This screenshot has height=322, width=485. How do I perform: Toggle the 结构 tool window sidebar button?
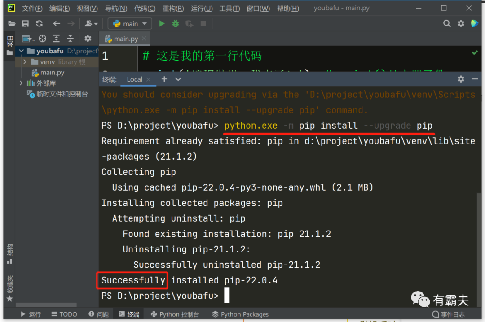click(9, 253)
